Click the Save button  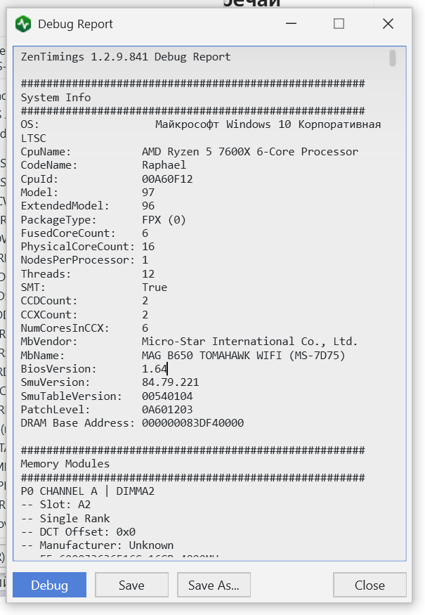pos(131,585)
